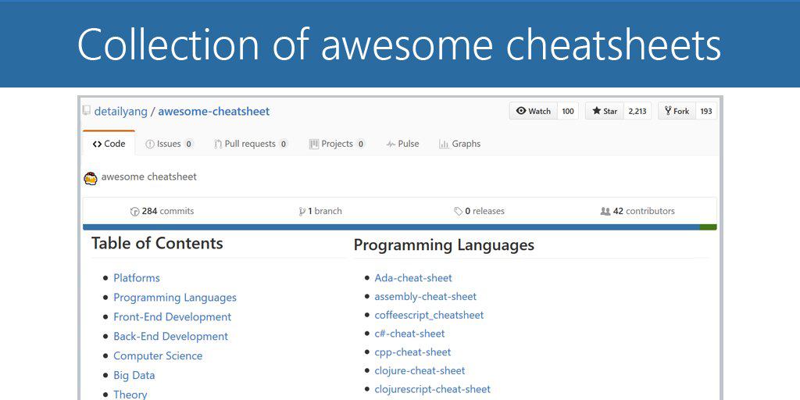This screenshot has height=400, width=800.
Task: Click the fork icon in the Fork button
Action: (669, 111)
